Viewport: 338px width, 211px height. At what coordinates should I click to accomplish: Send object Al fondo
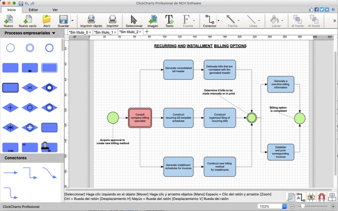pos(314,21)
